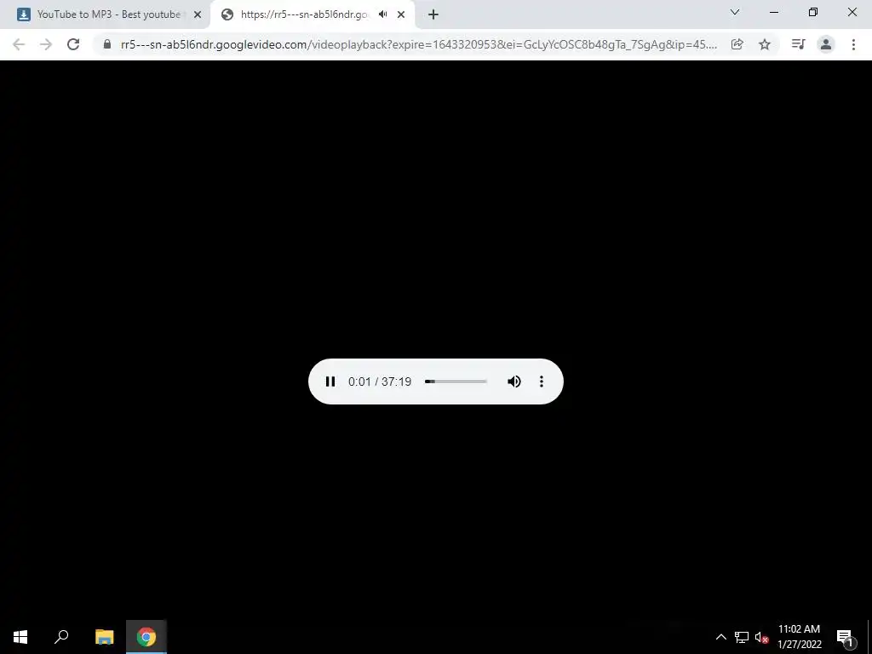This screenshot has width=872, height=654.
Task: Pause the audio playback
Action: click(330, 381)
